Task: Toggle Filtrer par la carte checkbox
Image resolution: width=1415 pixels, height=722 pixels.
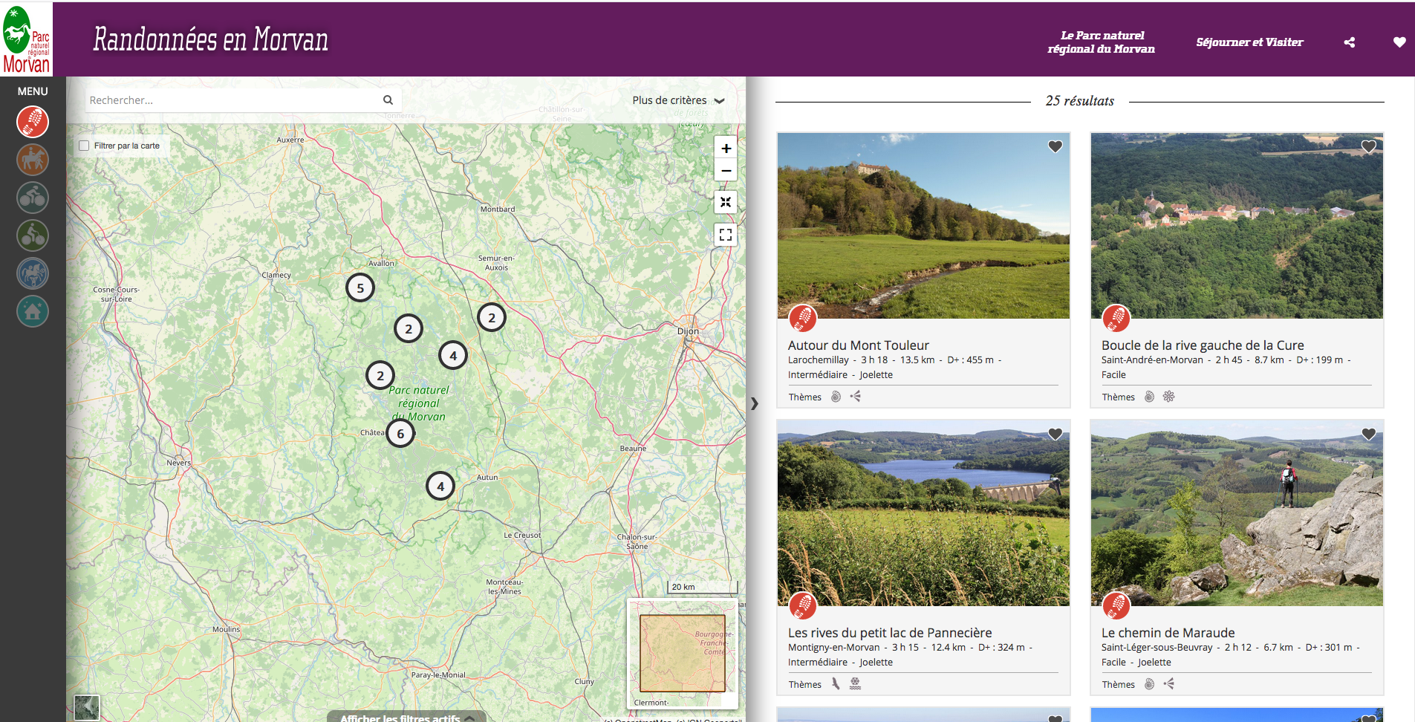Action: [x=84, y=146]
